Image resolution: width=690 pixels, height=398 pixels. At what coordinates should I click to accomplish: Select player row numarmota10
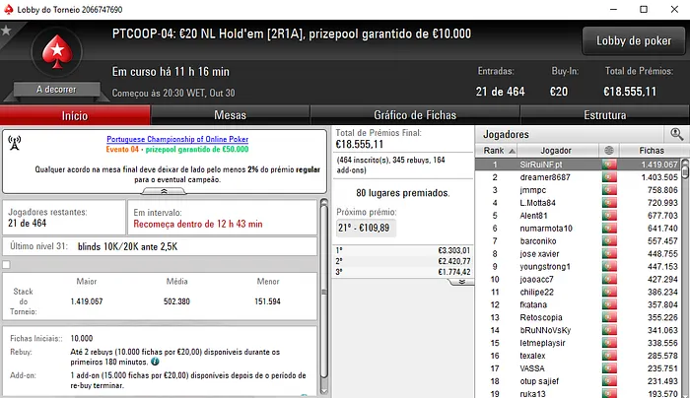[x=579, y=229]
